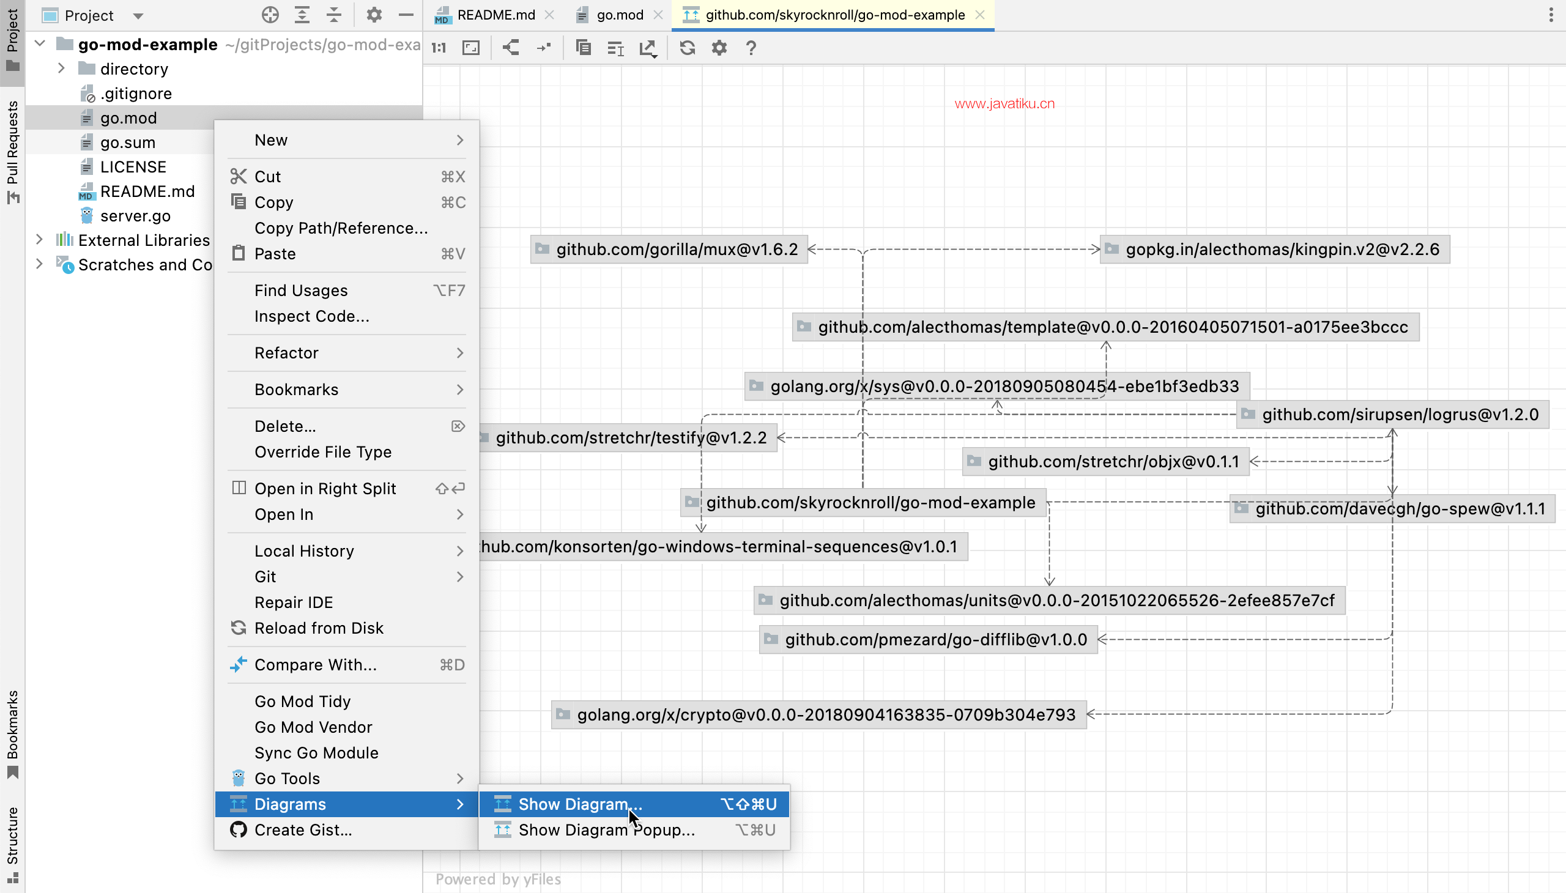
Task: Click Show Diagram Popup item
Action: pos(634,831)
